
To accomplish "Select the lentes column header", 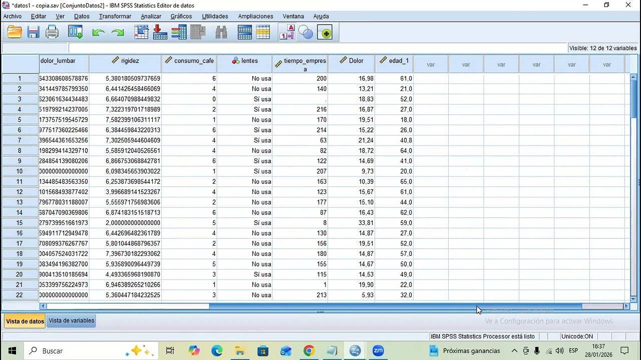I will 244,64.
